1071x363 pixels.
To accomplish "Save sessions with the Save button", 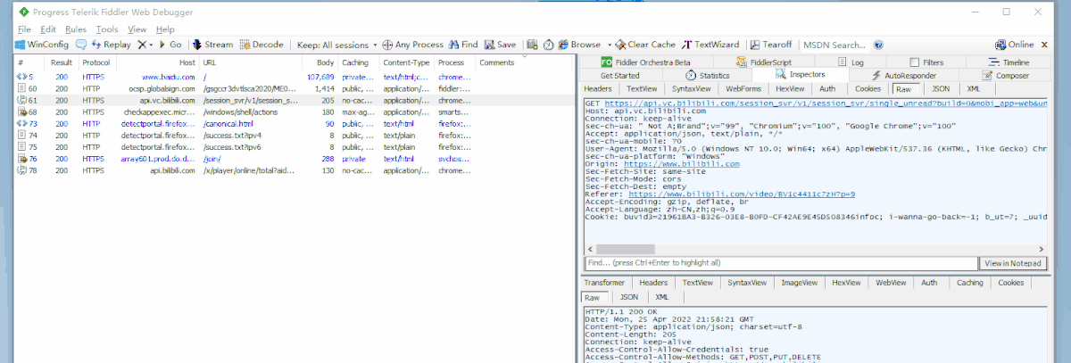I will click(500, 44).
